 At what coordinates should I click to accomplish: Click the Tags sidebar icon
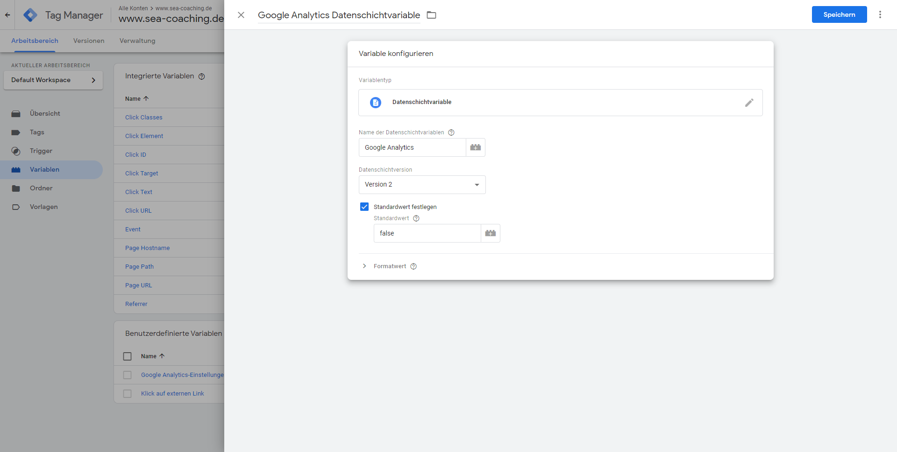click(16, 132)
